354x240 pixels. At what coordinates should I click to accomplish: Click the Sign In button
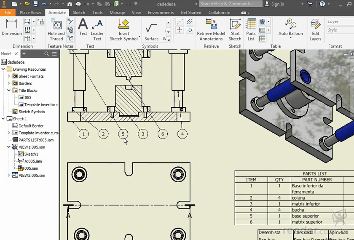(274, 4)
